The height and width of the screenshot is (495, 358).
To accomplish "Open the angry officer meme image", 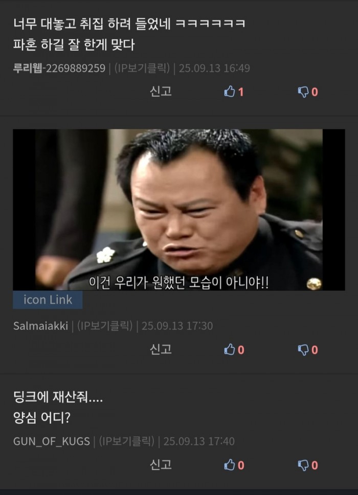I will [x=178, y=210].
